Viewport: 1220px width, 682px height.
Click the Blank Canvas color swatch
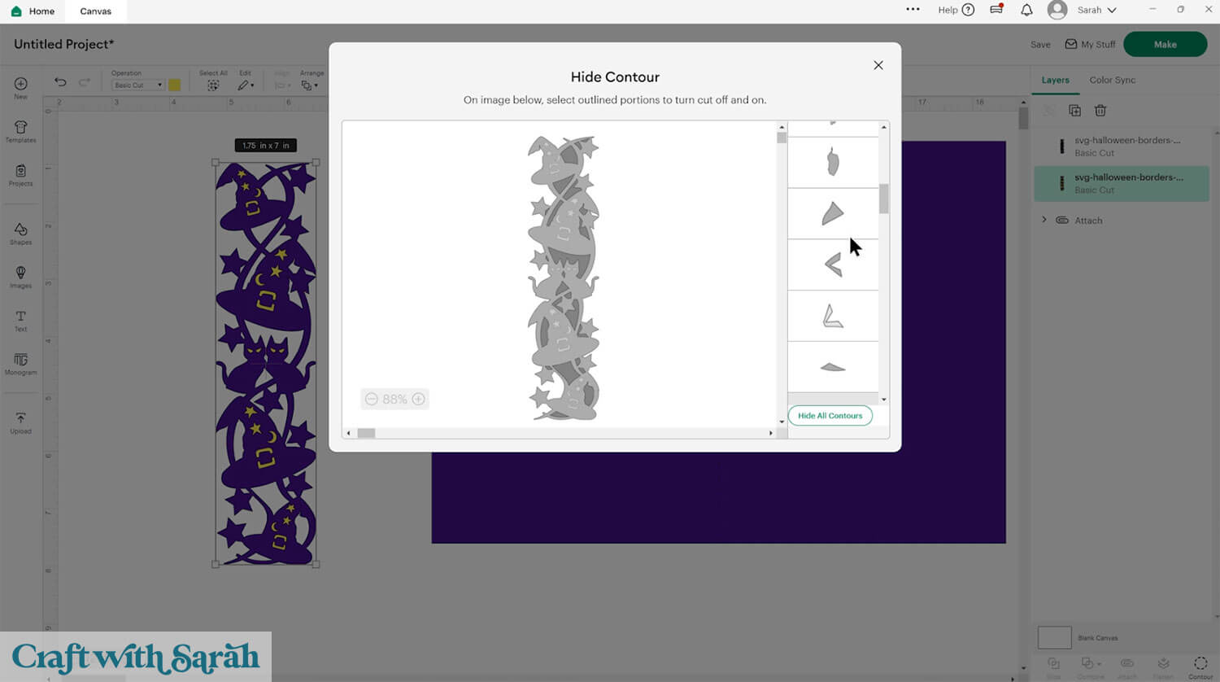[1054, 637]
